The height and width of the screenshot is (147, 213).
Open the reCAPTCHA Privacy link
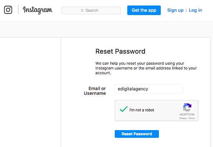pos(183,118)
